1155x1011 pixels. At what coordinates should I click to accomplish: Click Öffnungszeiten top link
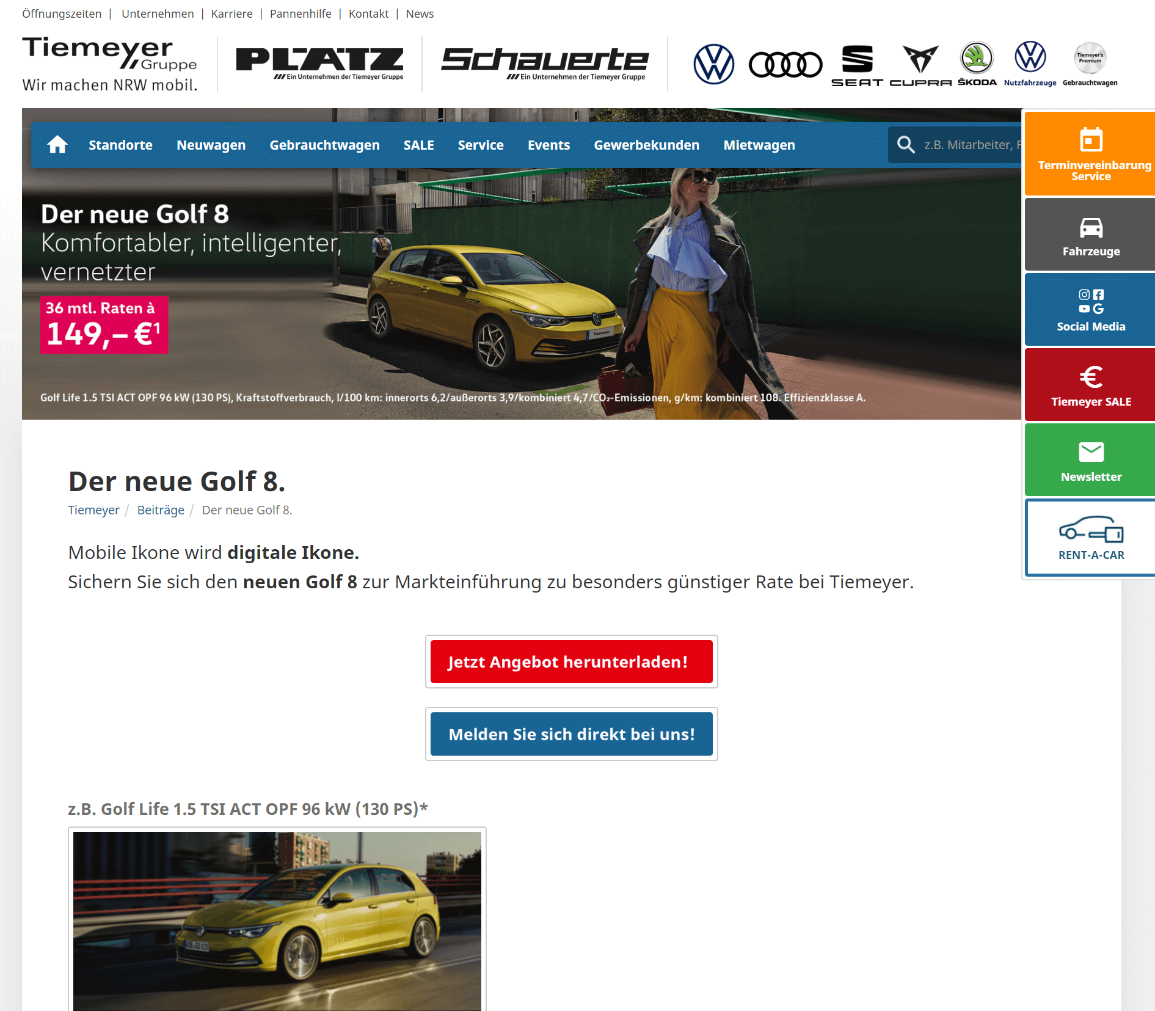pos(62,13)
